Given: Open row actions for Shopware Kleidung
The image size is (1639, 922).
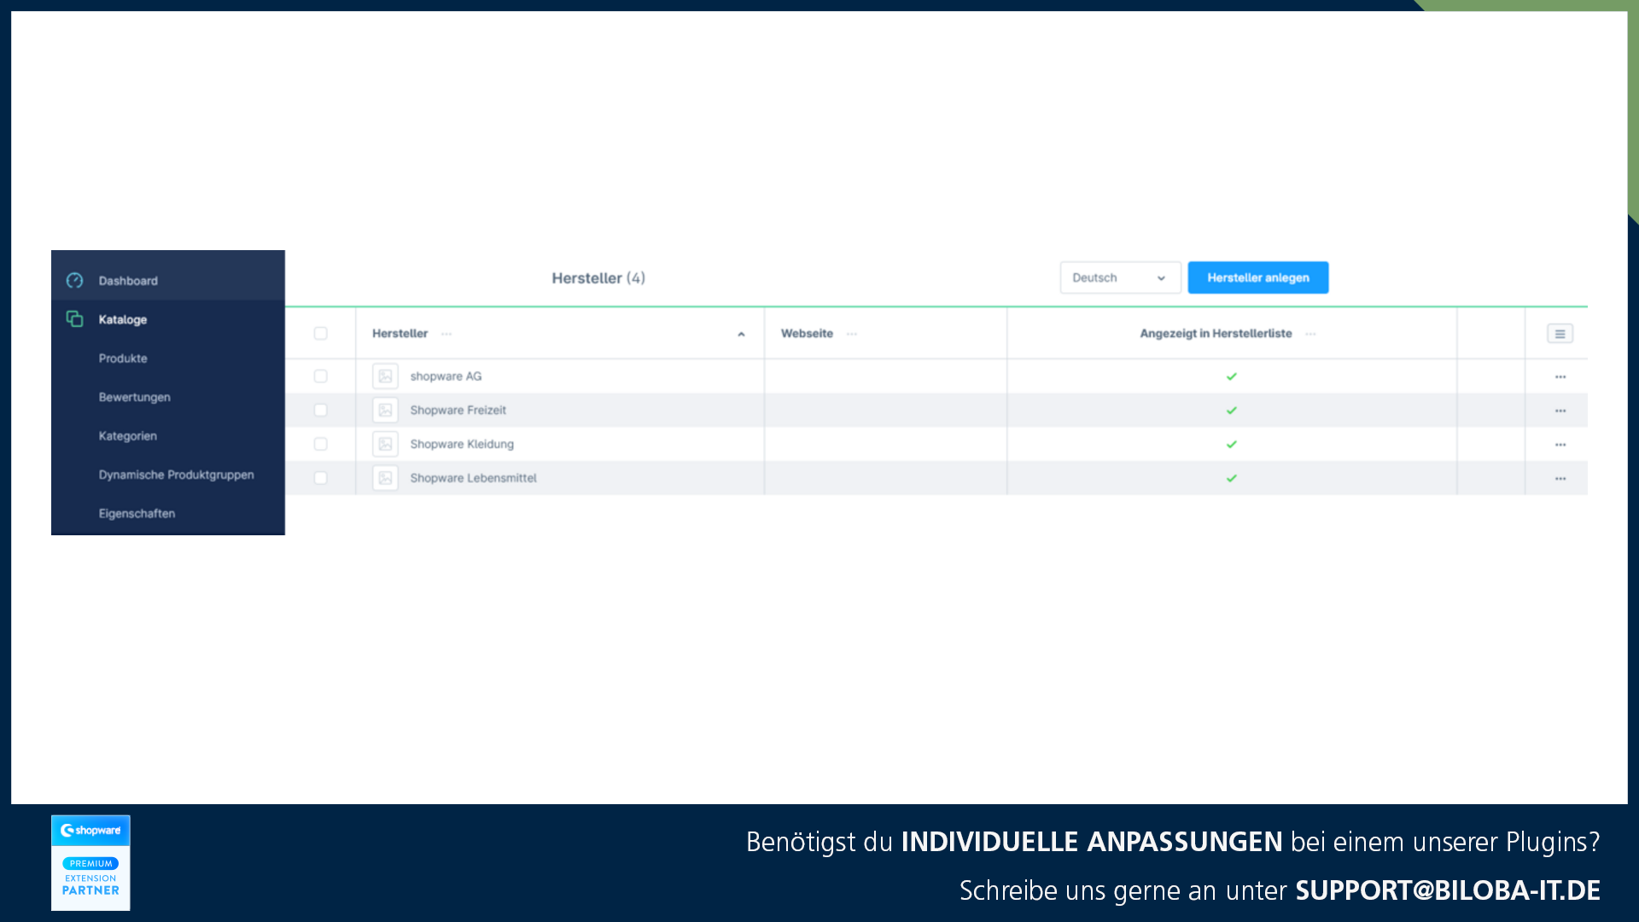Looking at the screenshot, I should tap(1560, 445).
